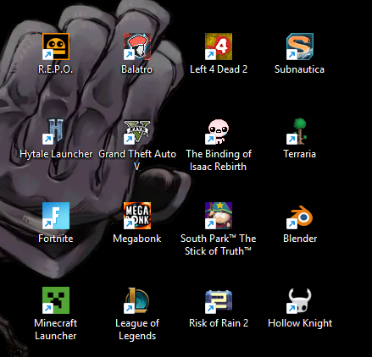The image size is (372, 357).
Task: Select the League of Legends icon
Action: [x=137, y=300]
